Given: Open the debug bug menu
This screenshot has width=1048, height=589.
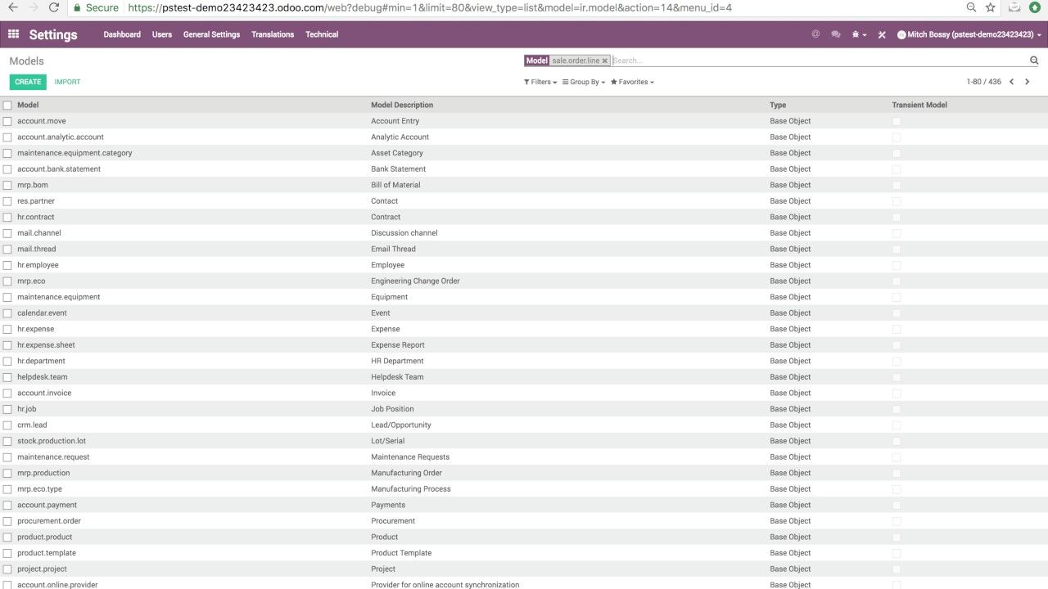Looking at the screenshot, I should tap(859, 34).
